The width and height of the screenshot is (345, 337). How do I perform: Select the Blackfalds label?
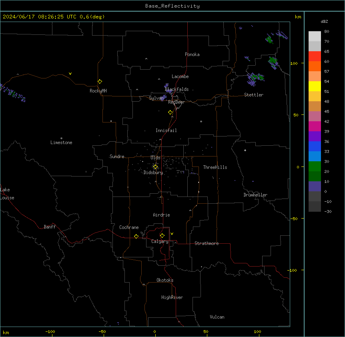(177, 89)
